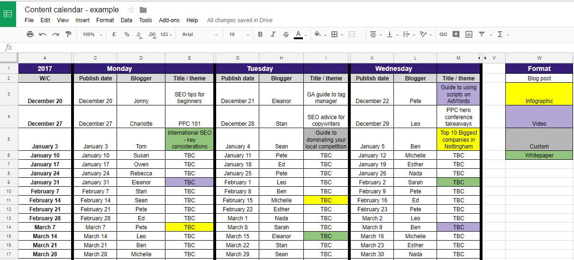Expand hidden columns arrow left of V
The image size is (574, 260).
[x=485, y=58]
